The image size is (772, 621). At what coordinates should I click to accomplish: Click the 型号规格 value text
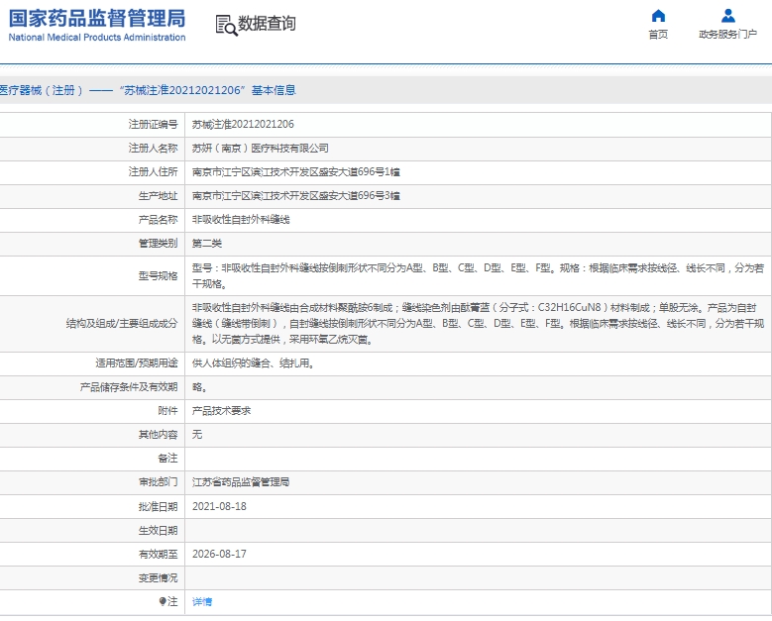[x=478, y=275]
